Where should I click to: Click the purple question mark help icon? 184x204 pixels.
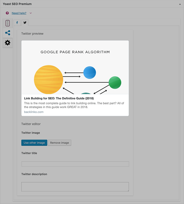click(x=7, y=13)
